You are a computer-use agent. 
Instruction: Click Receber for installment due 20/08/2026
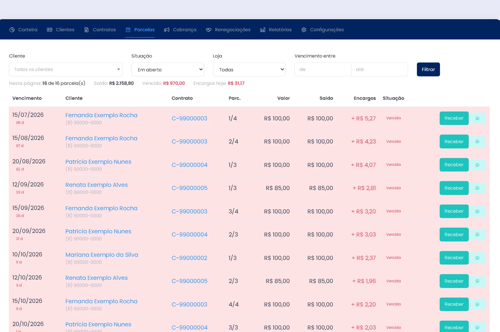(x=454, y=165)
